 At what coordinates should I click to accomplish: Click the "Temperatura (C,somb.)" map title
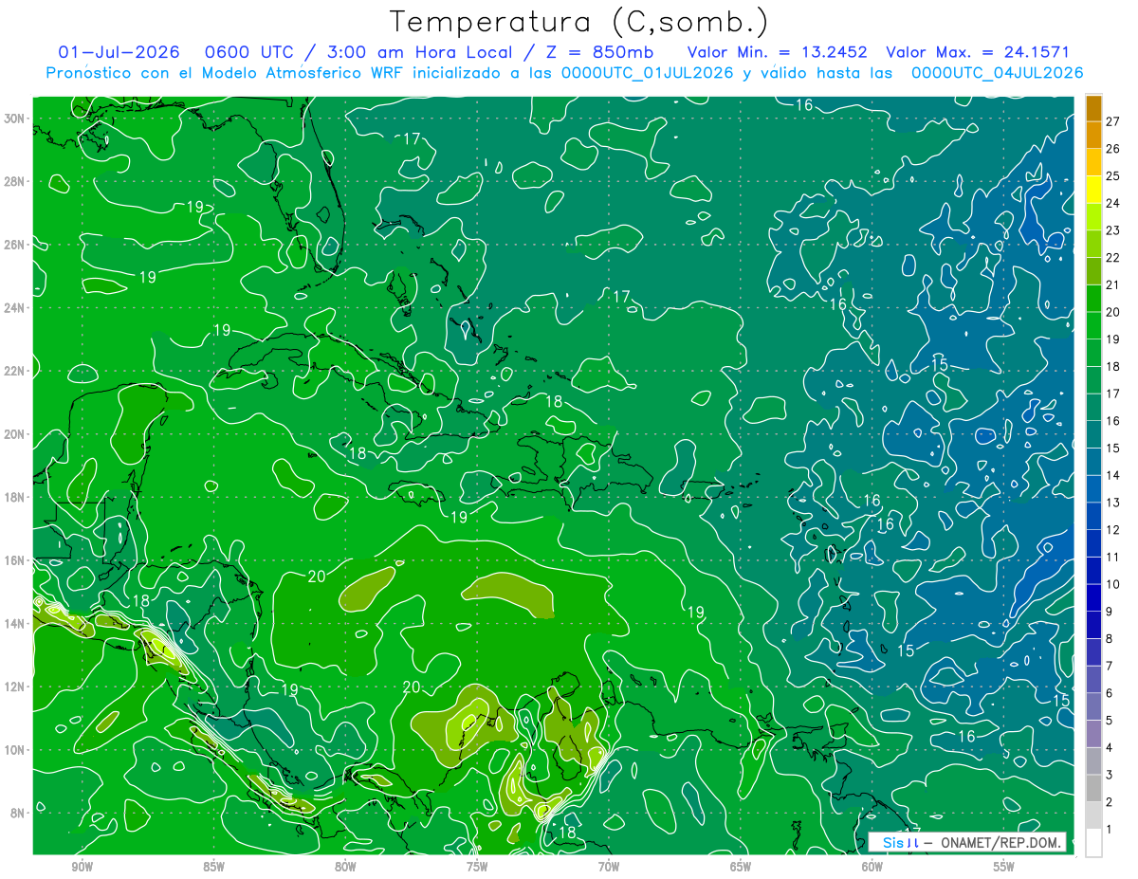579,22
